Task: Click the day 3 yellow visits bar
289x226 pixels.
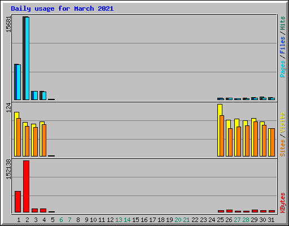Action: [x=33, y=140]
